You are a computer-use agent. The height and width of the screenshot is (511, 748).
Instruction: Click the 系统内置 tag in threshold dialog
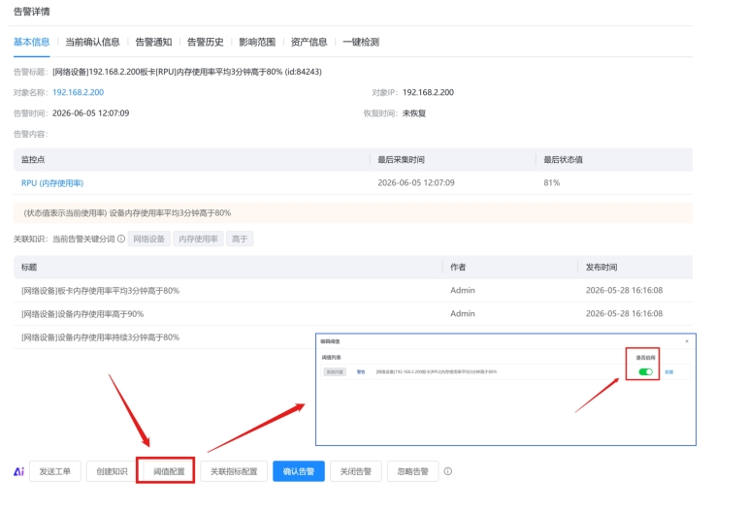coord(335,371)
